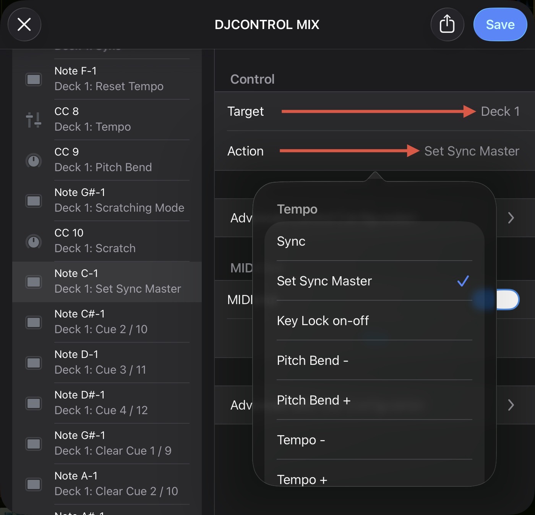Select the knob icon for Deck 1: Scratch

34,241
